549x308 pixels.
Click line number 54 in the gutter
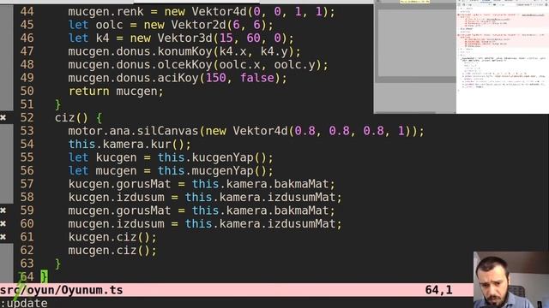pyautogui.click(x=27, y=145)
